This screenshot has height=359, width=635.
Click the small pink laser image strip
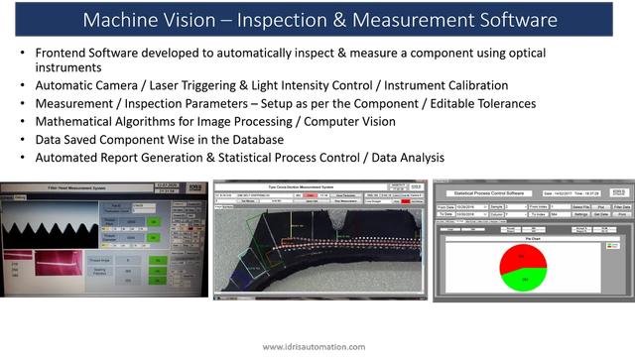(18, 255)
